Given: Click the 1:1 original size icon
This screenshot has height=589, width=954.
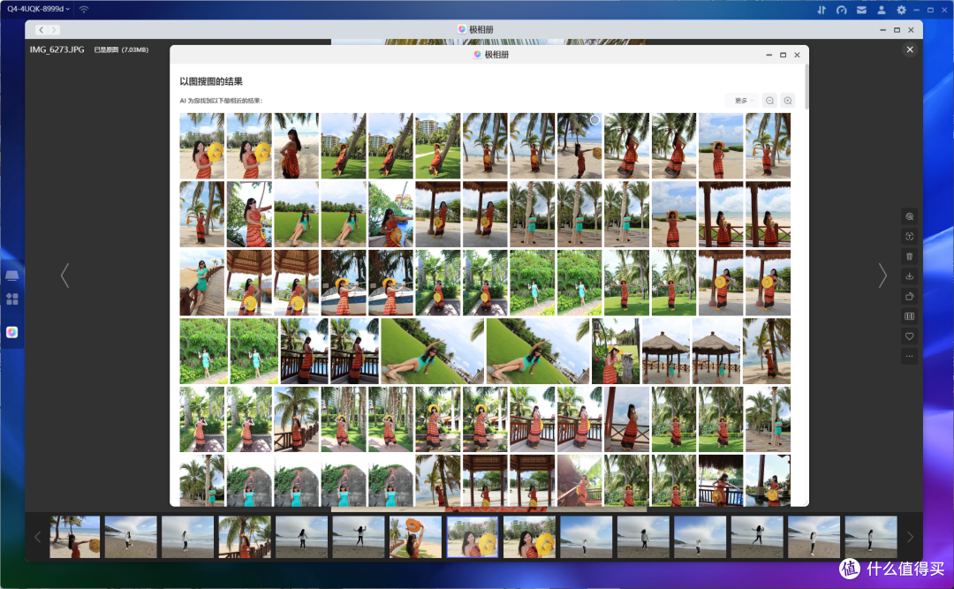Looking at the screenshot, I should 909,316.
